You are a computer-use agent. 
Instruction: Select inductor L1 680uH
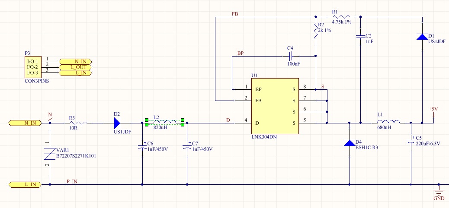(x=388, y=121)
